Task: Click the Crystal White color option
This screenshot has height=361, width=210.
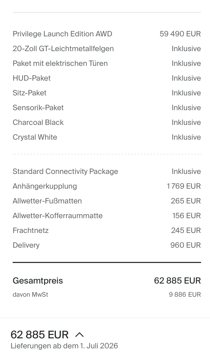Action: 35,137
